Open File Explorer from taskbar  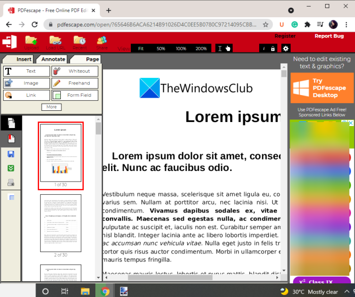[x=85, y=291]
